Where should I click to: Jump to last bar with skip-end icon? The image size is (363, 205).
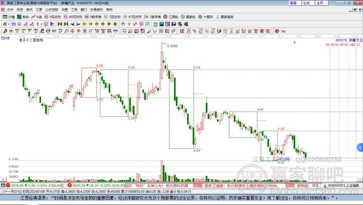tap(66, 24)
